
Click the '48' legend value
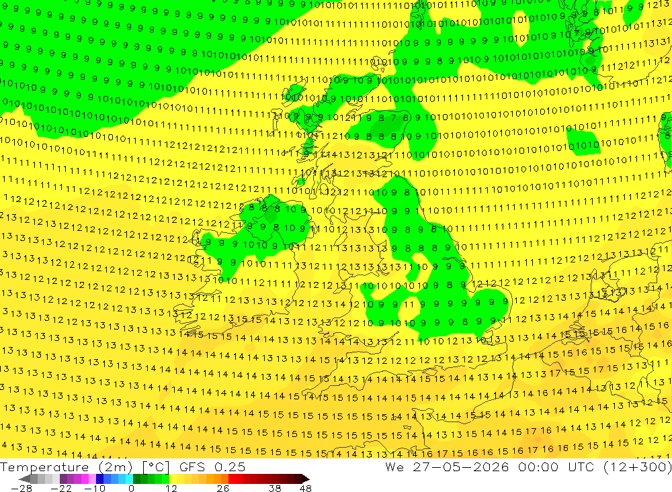[x=306, y=488]
